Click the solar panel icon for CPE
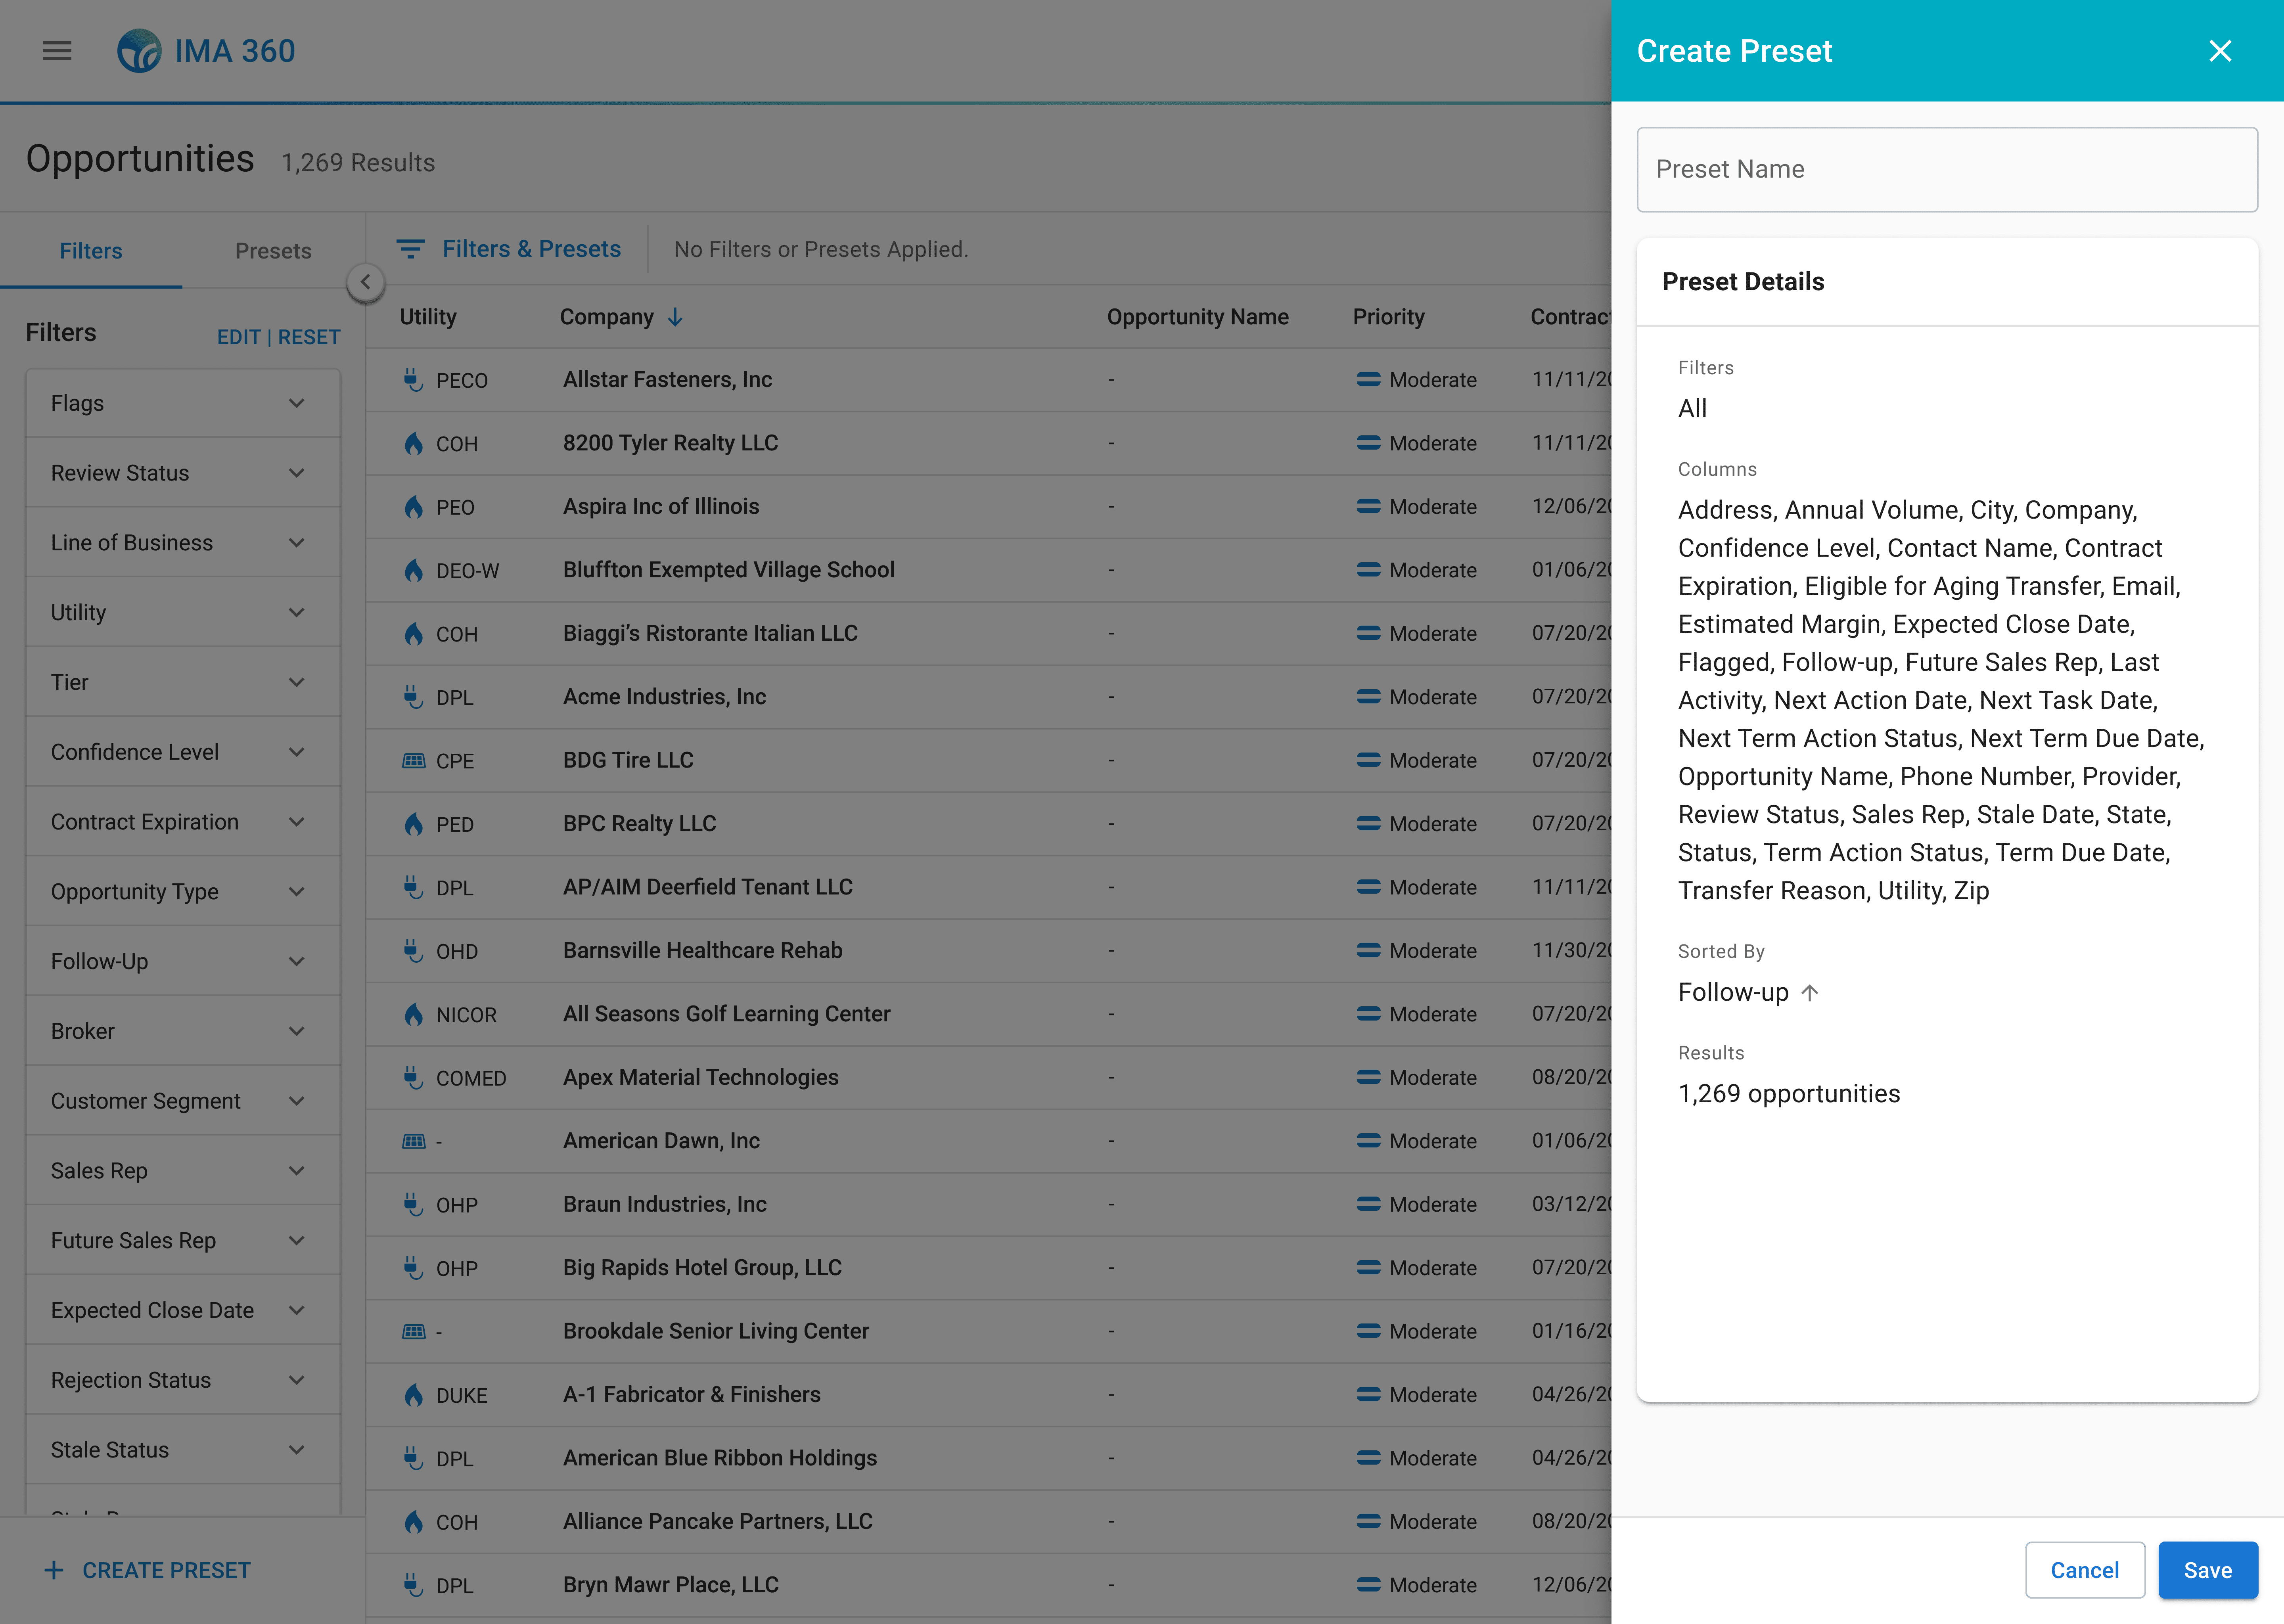The width and height of the screenshot is (2284, 1624). 413,761
